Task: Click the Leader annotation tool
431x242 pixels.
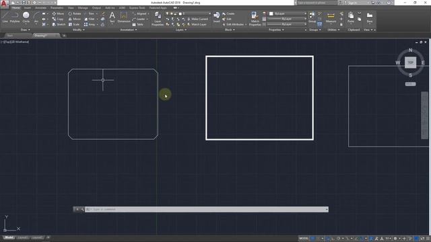Action: click(139, 19)
